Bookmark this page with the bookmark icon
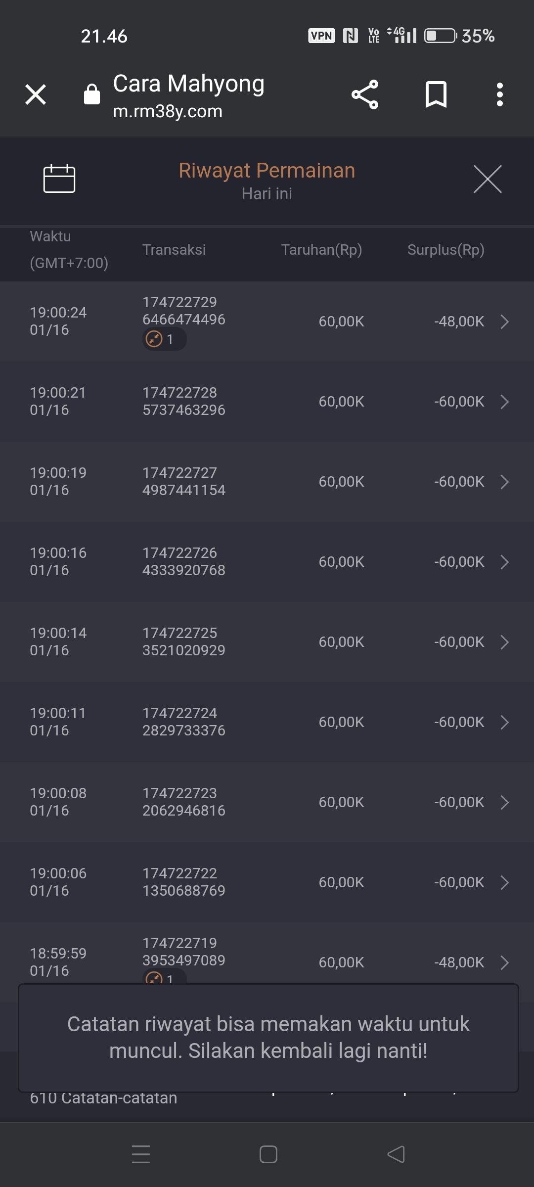534x1187 pixels. pyautogui.click(x=436, y=94)
